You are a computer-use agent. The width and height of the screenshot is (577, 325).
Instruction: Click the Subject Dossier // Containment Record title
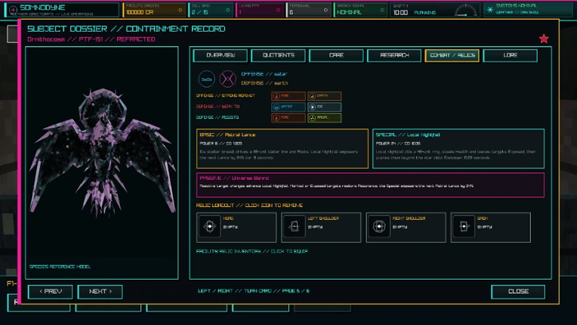tap(126, 29)
